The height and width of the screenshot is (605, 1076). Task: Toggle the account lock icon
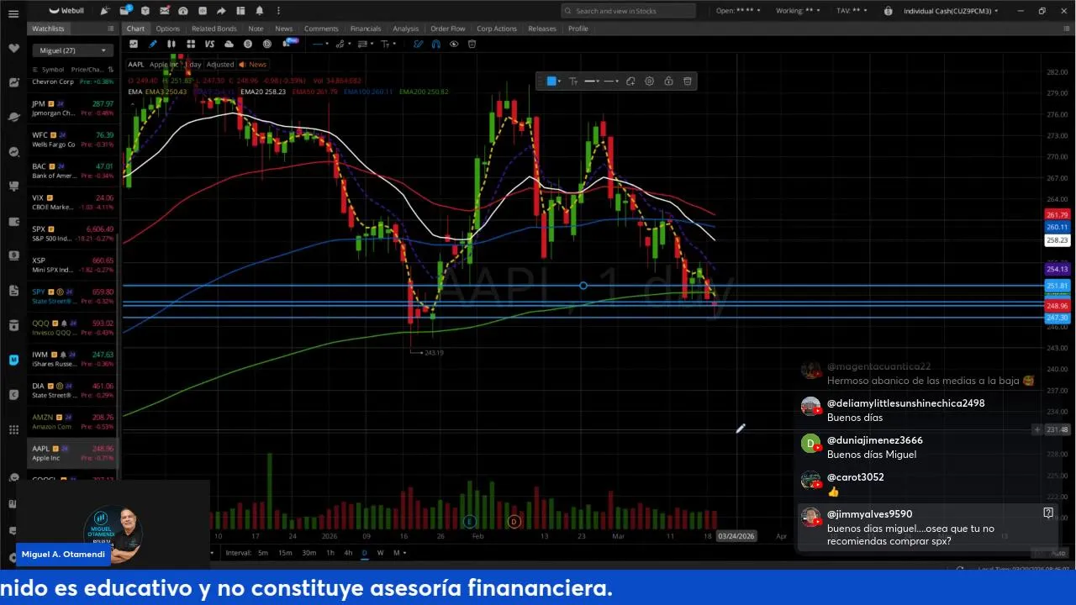coord(889,11)
